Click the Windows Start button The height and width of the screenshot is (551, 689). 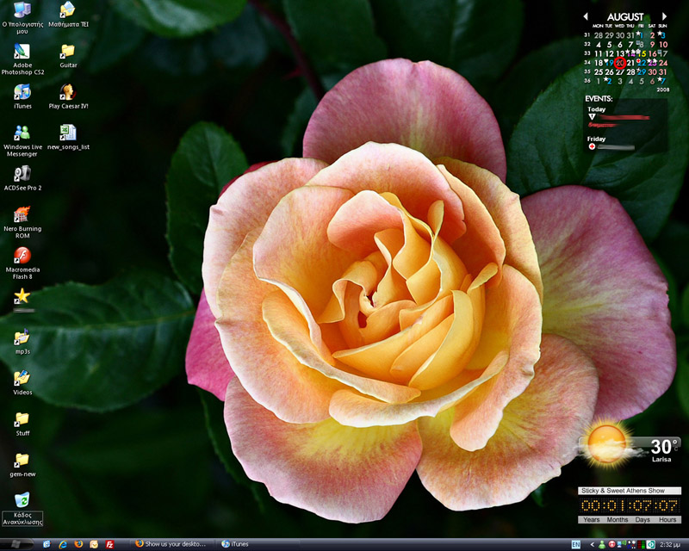click(x=17, y=544)
